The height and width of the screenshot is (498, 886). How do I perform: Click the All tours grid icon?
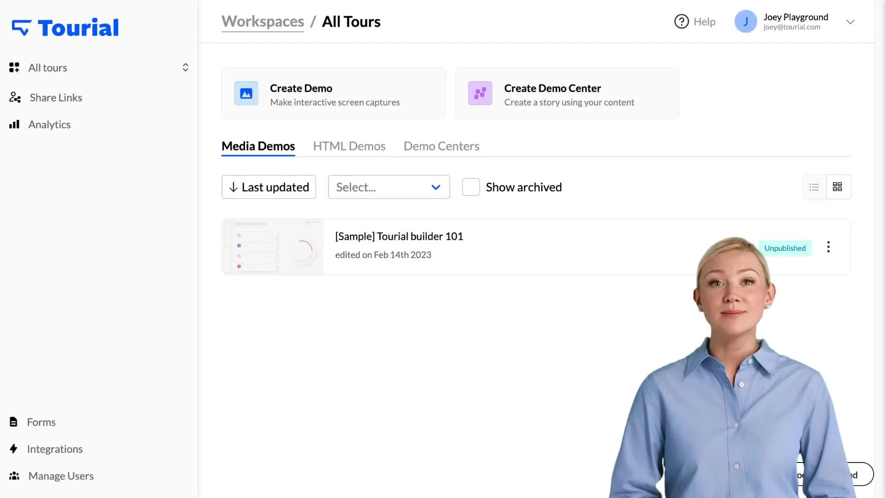14,67
